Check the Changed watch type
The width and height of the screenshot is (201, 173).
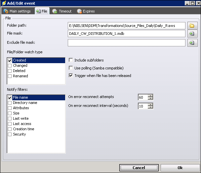pyautogui.click(x=10, y=66)
